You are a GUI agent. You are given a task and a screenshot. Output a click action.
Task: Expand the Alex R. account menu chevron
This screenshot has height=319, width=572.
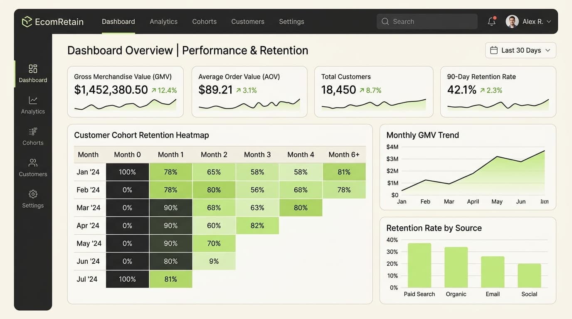(549, 22)
